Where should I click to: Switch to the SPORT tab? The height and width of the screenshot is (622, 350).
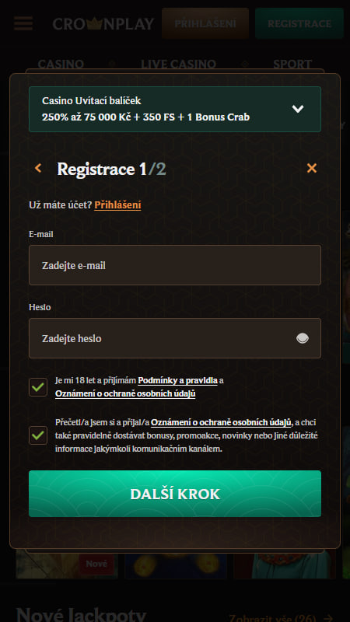(x=292, y=64)
